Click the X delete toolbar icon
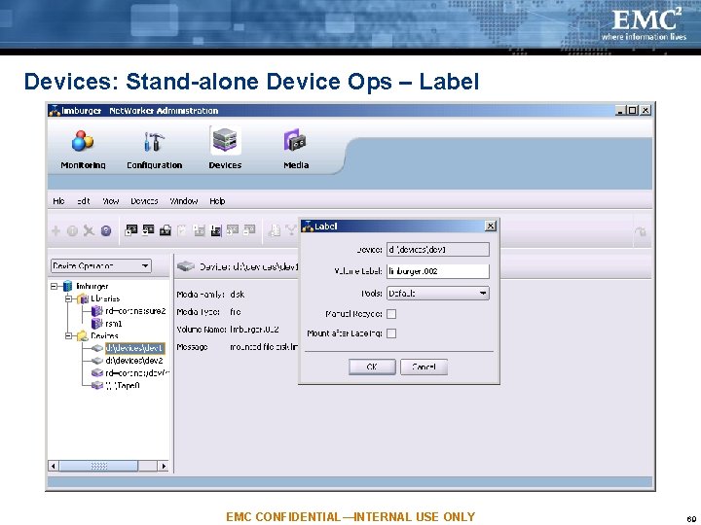The height and width of the screenshot is (525, 701). coord(89,230)
